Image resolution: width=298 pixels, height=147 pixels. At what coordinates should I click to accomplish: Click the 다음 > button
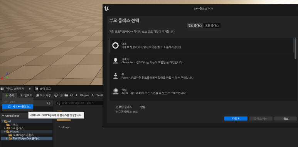[236, 119]
